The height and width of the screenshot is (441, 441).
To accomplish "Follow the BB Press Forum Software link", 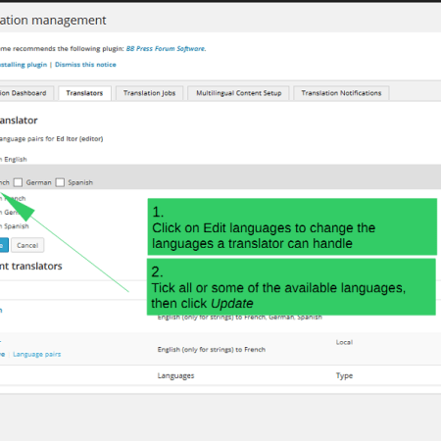I will [166, 49].
